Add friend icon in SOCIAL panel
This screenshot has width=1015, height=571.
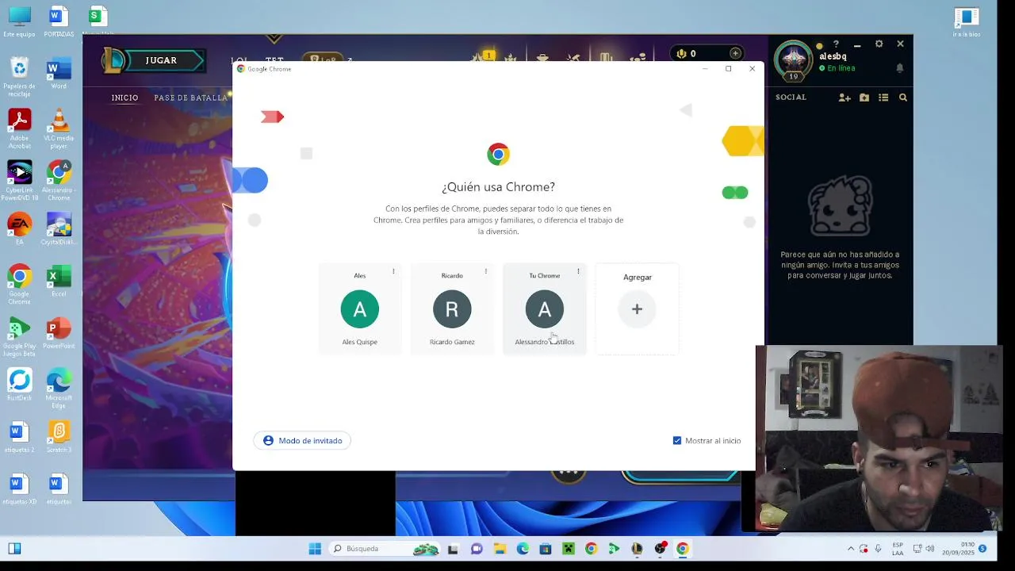pyautogui.click(x=845, y=98)
